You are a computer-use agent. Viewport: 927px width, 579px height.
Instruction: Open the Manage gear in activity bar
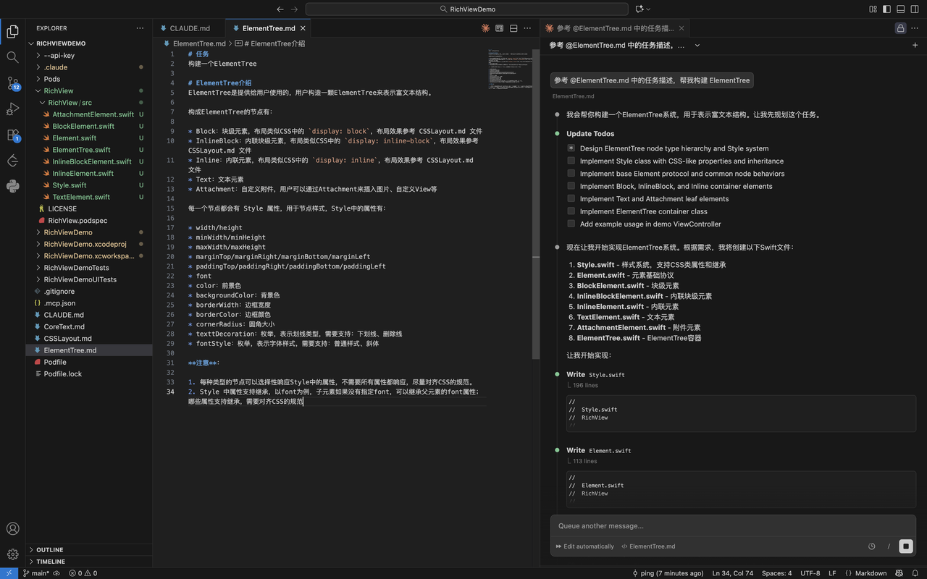click(12, 554)
